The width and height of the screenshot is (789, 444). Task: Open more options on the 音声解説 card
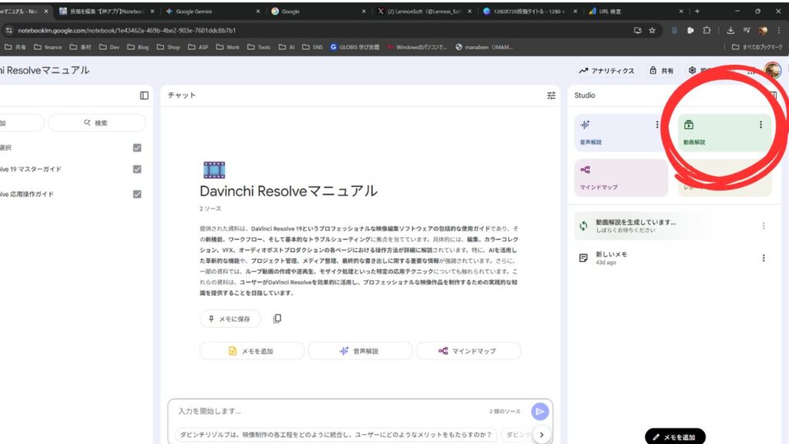pos(656,124)
